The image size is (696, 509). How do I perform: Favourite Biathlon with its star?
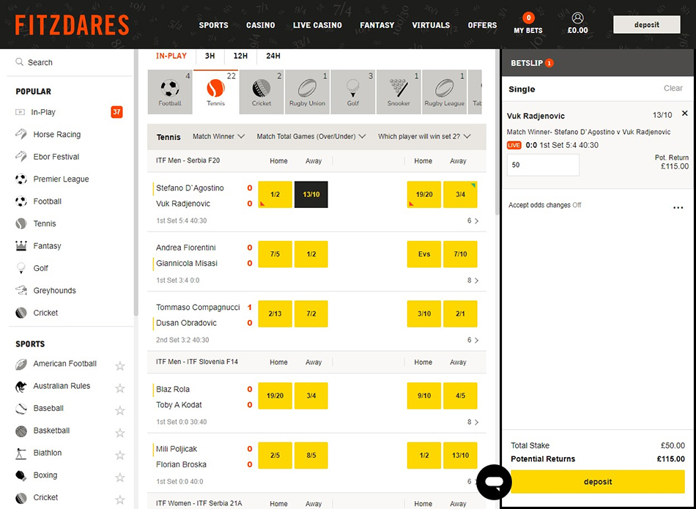120,455
